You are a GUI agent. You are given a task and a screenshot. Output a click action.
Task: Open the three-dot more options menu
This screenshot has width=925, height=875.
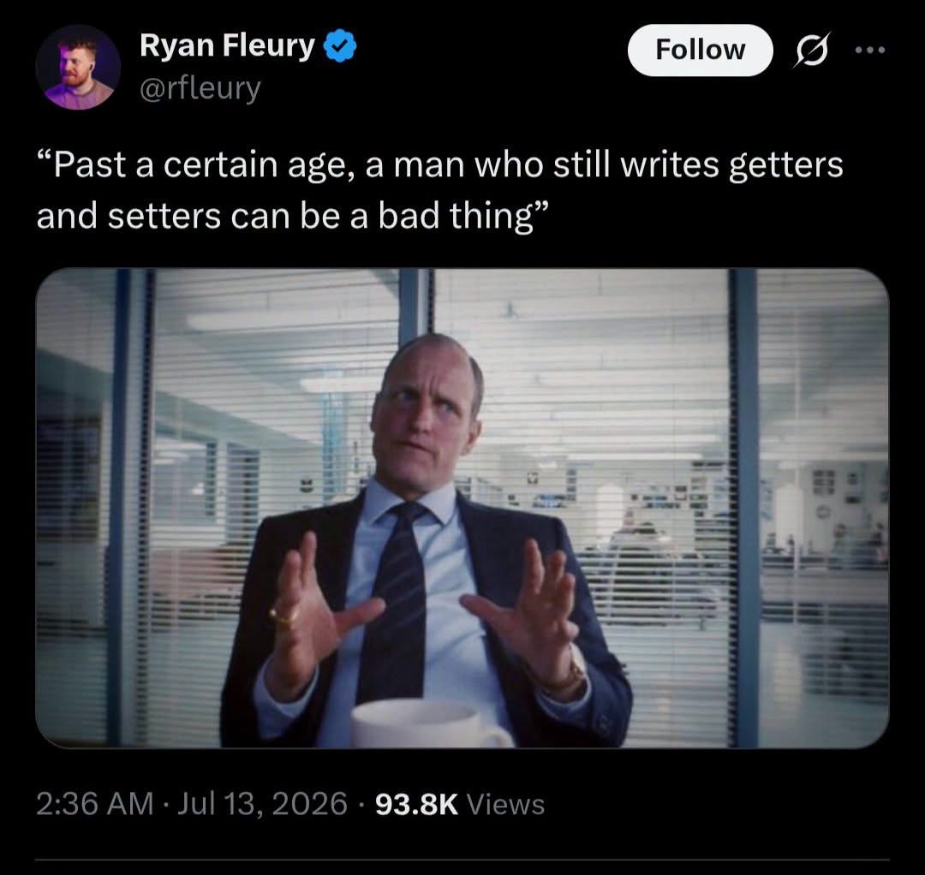click(x=870, y=51)
